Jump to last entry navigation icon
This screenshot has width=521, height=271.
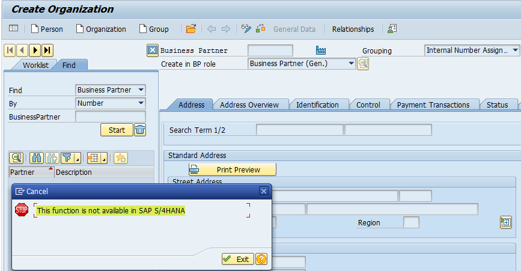tap(47, 50)
